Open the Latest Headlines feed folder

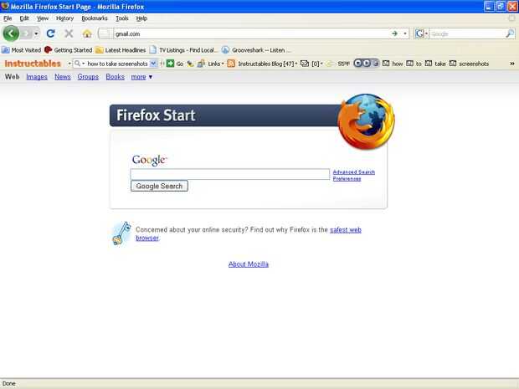pos(121,50)
